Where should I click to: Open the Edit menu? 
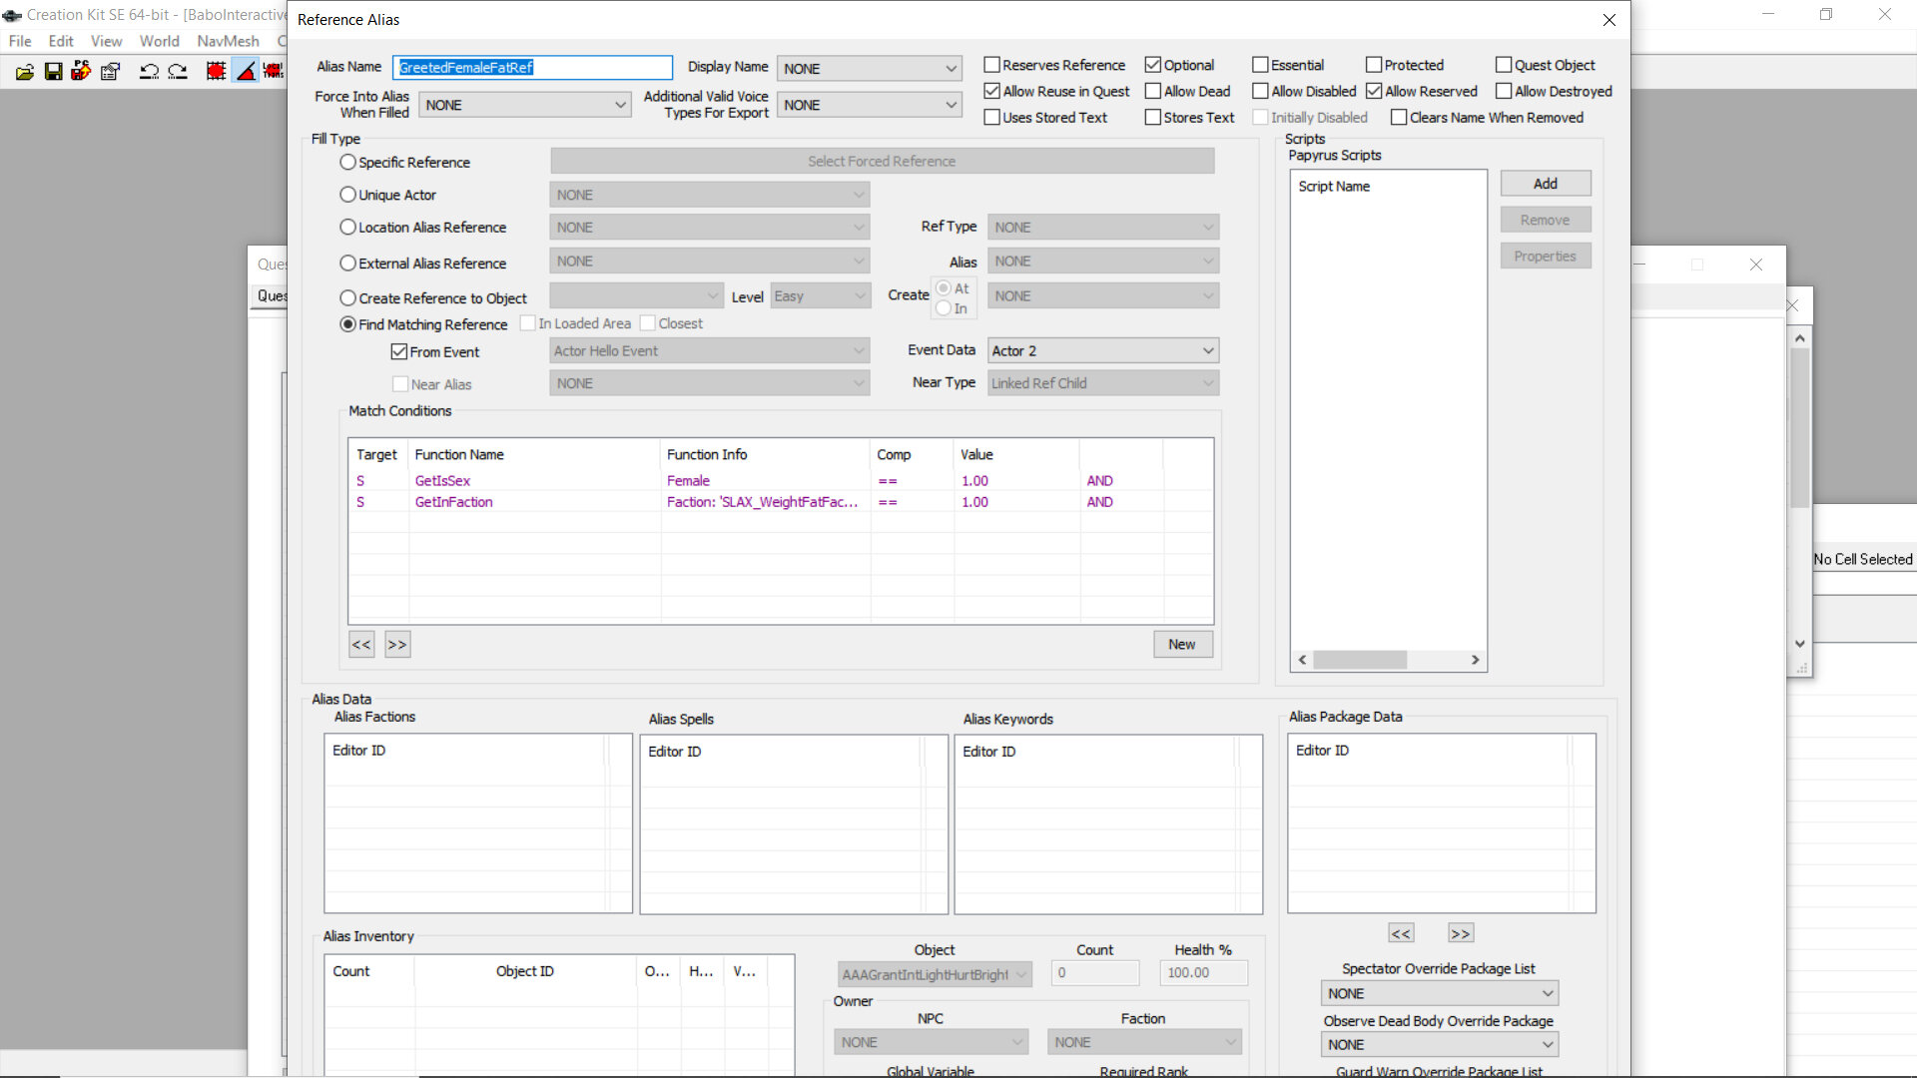pos(61,41)
